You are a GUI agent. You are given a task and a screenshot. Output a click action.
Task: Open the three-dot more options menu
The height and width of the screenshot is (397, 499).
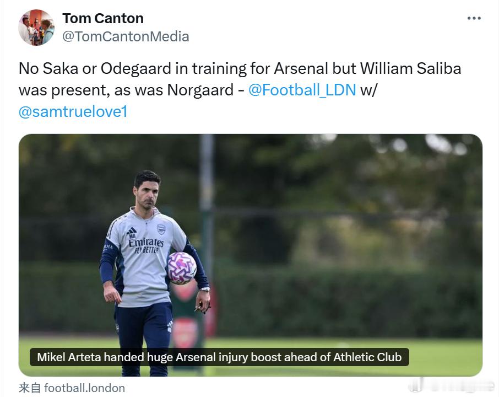(474, 18)
